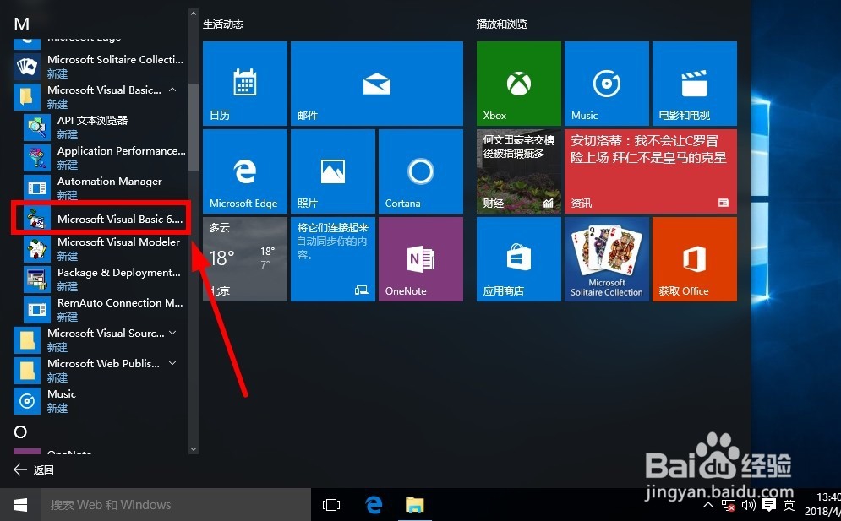Click the network status tray icon
Viewport: 841px width, 521px height.
point(729,505)
